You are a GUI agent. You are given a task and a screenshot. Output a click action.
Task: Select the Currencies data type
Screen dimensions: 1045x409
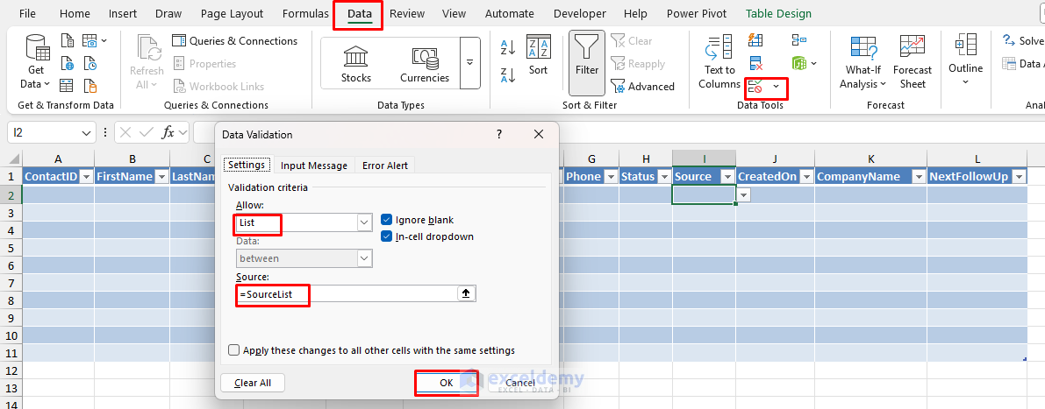[x=425, y=64]
